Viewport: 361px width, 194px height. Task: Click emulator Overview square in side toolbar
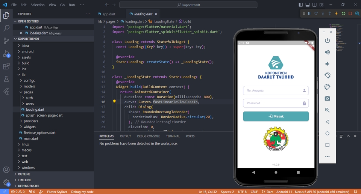[x=327, y=145]
